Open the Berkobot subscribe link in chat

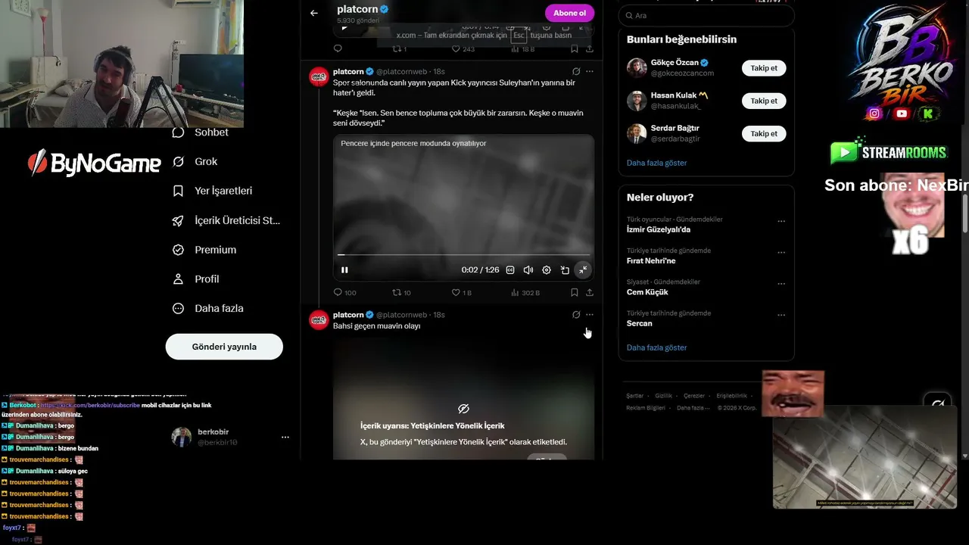click(x=90, y=405)
